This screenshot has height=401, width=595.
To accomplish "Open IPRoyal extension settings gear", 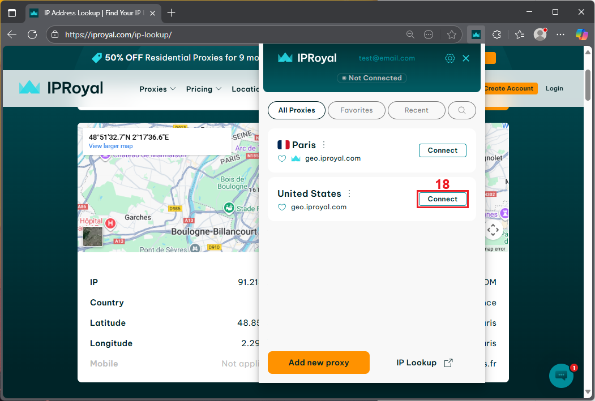I will pos(450,58).
